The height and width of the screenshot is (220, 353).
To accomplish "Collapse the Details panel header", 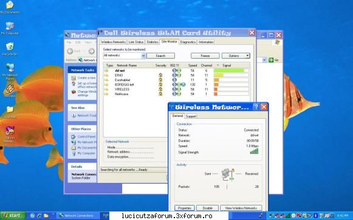I will (x=82, y=167).
